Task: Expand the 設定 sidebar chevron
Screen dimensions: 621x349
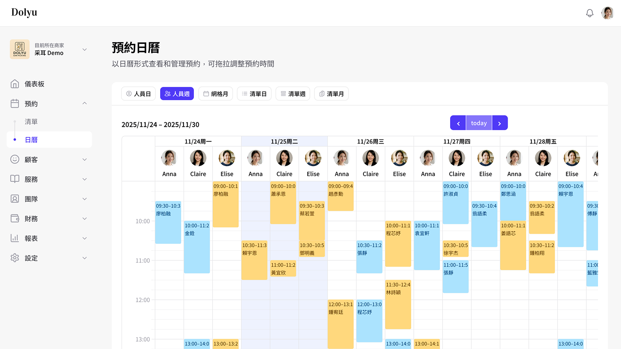Action: [x=85, y=258]
